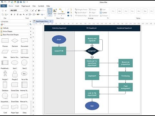
Task: Click the Protect button
Action: point(104,16)
